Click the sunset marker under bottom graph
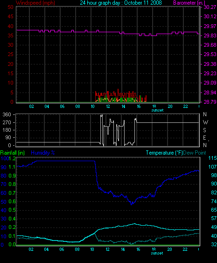 pos(157,253)
